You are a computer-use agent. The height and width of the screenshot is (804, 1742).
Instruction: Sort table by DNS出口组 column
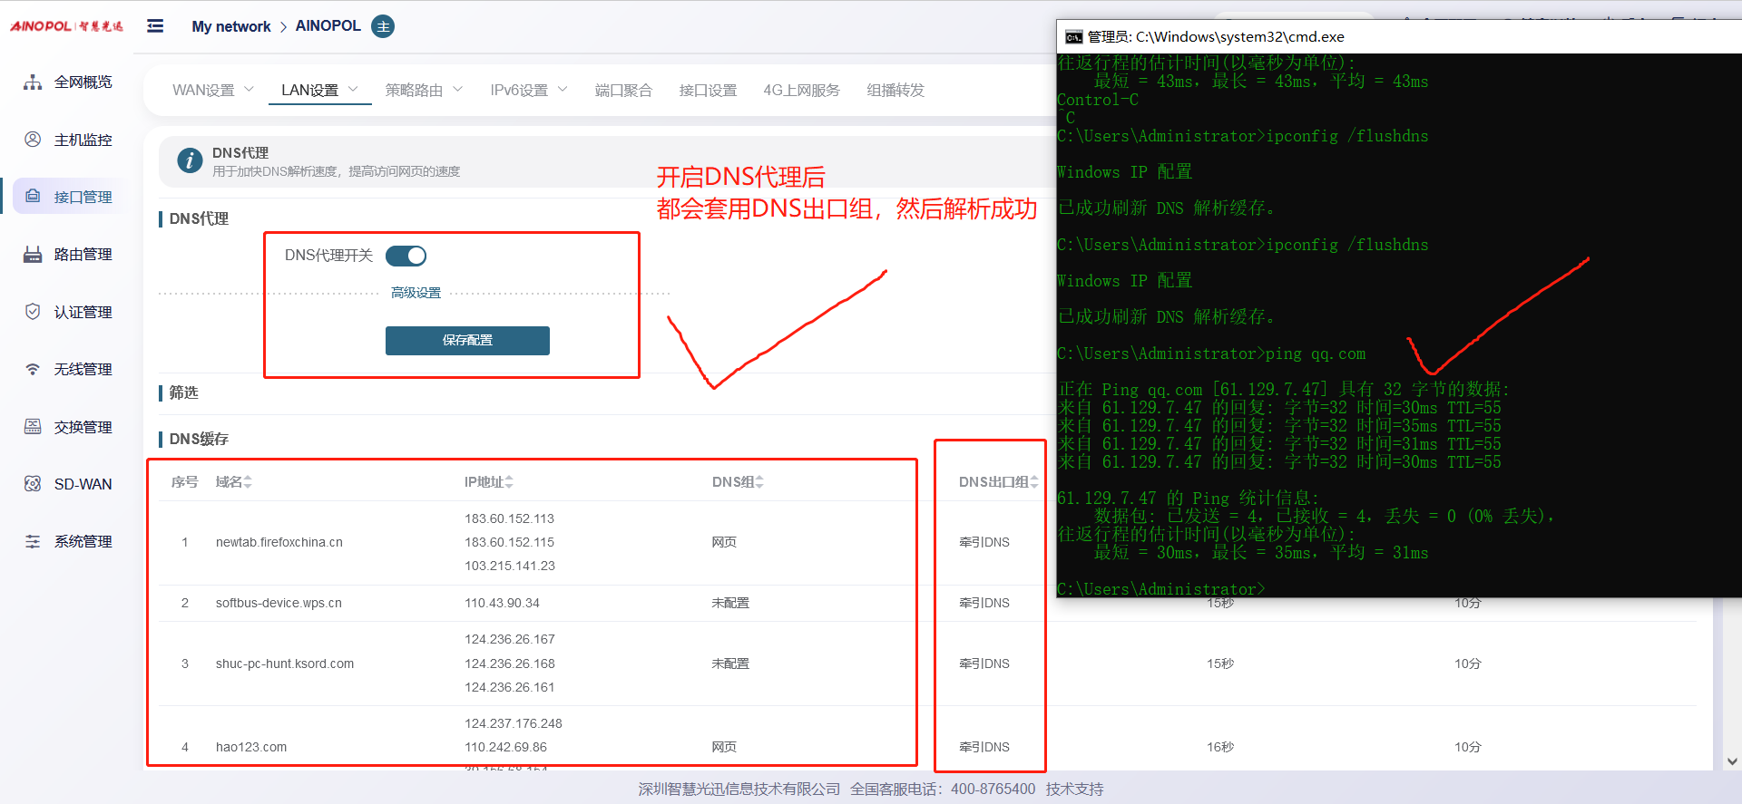coord(998,482)
